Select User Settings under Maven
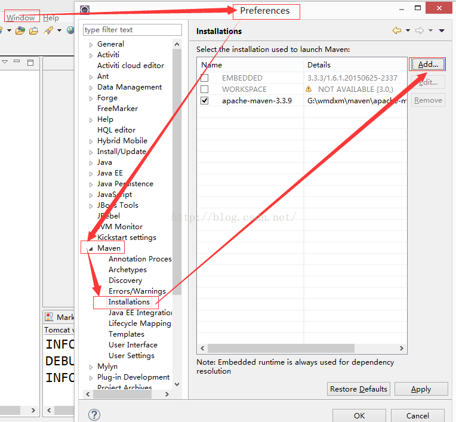The image size is (456, 422). (x=131, y=355)
